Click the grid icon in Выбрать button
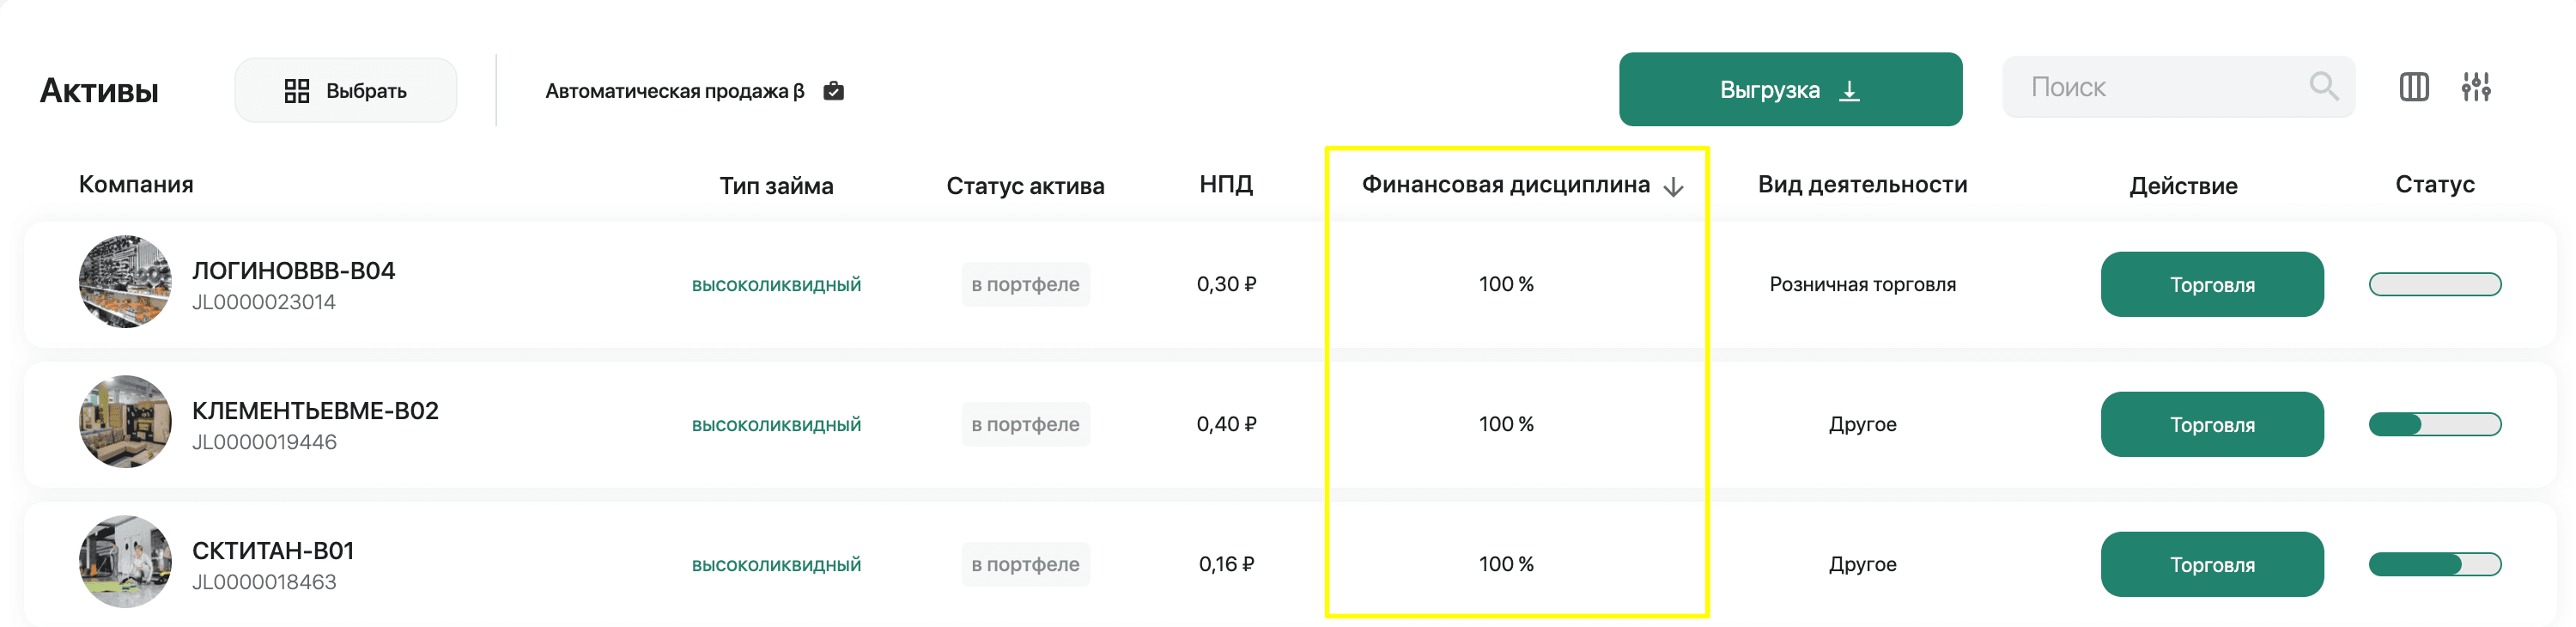The width and height of the screenshot is (2576, 627). point(297,91)
